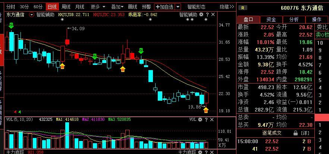The image size is (329, 154).
Task: Select the 操作 tab
Action: click(317, 19)
